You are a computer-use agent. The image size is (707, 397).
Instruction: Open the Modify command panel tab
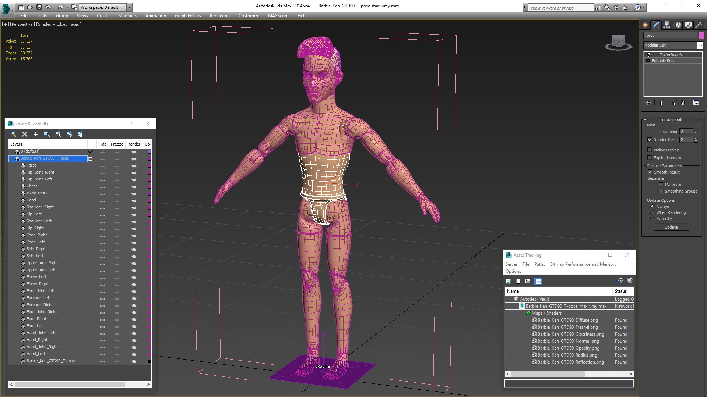(656, 25)
